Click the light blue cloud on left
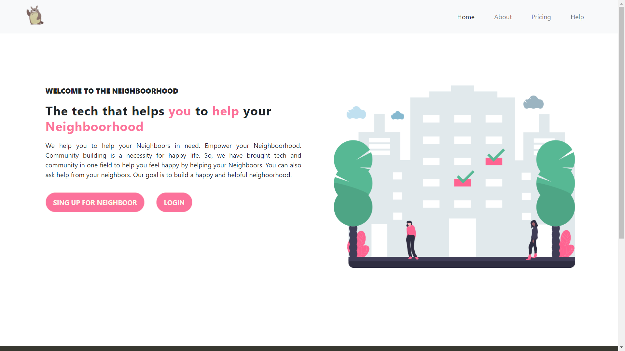This screenshot has height=351, width=625. pyautogui.click(x=356, y=113)
